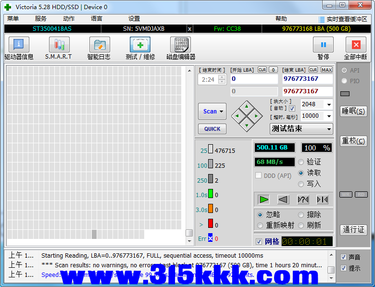The height and width of the screenshot is (287, 375).
Task: Click the random seek |>?<| button
Action: click(303, 200)
